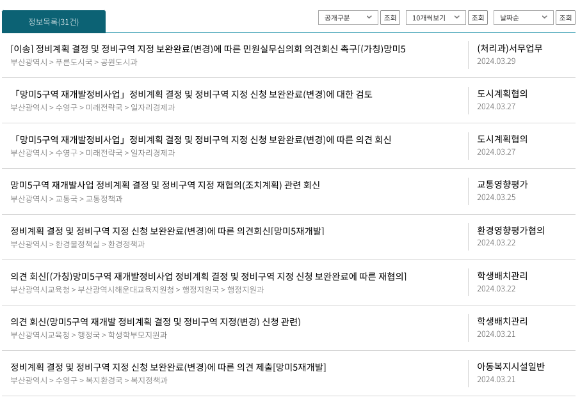Open 의견 회신[(가칭)망미5구역 재협의] entry
This screenshot has width=580, height=402.
coord(209,277)
